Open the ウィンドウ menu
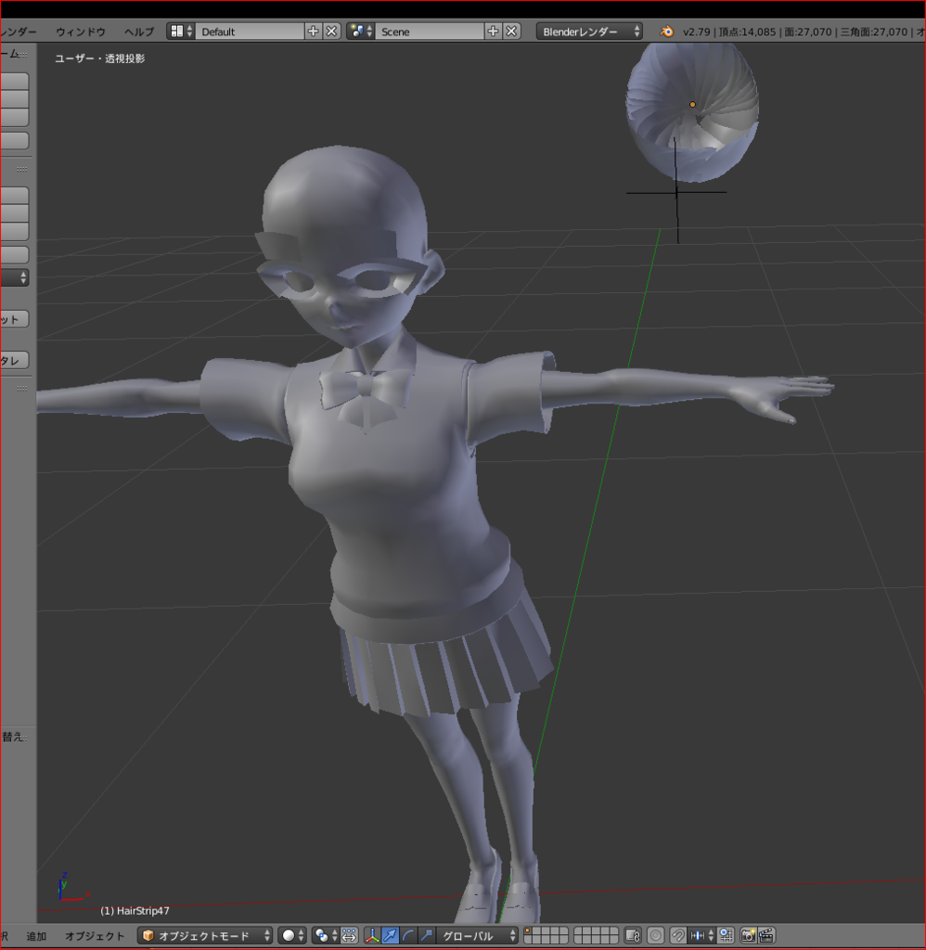Viewport: 926px width, 950px height. click(x=81, y=32)
